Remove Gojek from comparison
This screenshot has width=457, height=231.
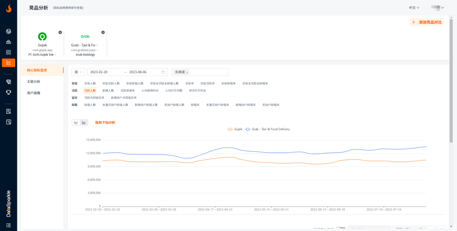click(60, 32)
